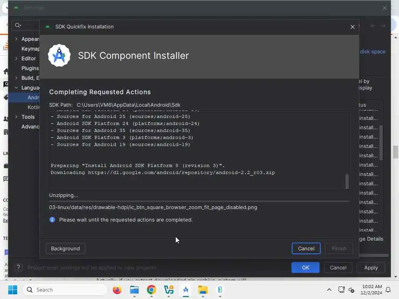Viewport: 399px width, 299px height.
Task: Click the log line 'Sources for Android 25'
Action: 120,116
